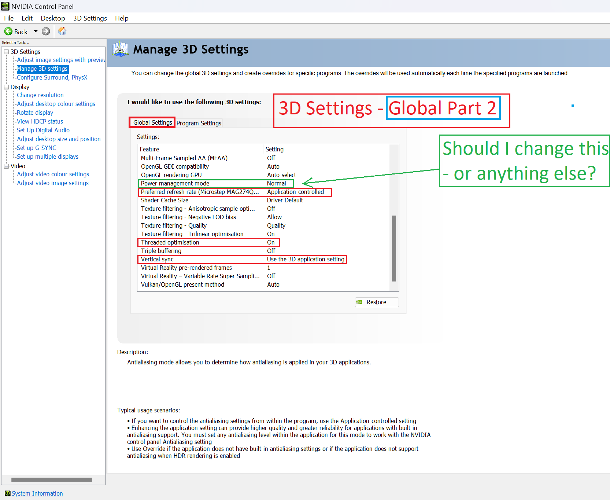Viewport: 610px width, 500px height.
Task: Switch to the Program Settings tab
Action: [199, 123]
